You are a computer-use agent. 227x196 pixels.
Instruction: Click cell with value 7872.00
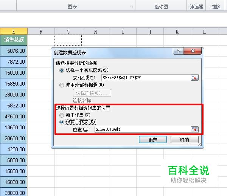tap(14, 62)
